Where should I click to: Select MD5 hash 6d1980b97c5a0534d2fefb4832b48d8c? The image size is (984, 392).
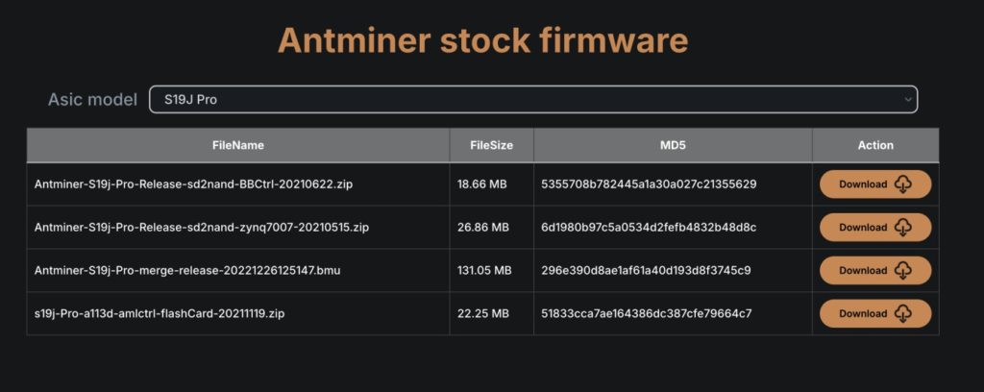(x=649, y=228)
